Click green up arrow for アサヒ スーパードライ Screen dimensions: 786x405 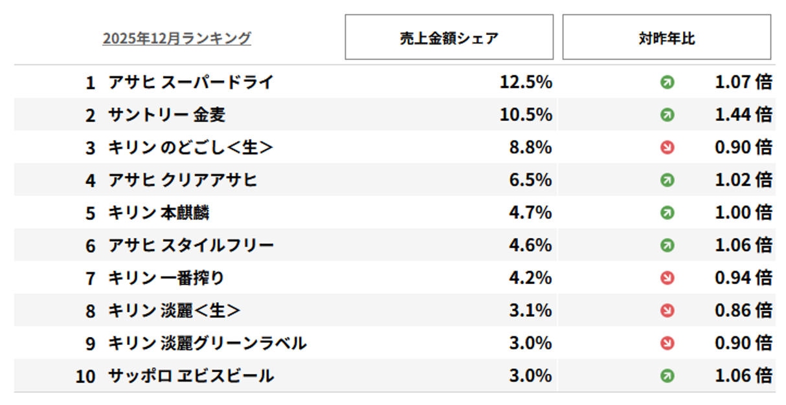click(667, 82)
